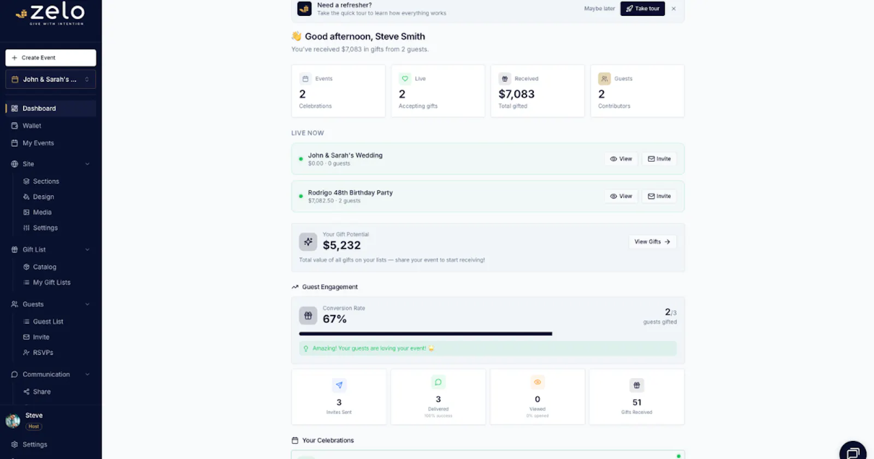Collapse the Site section

coord(87,164)
